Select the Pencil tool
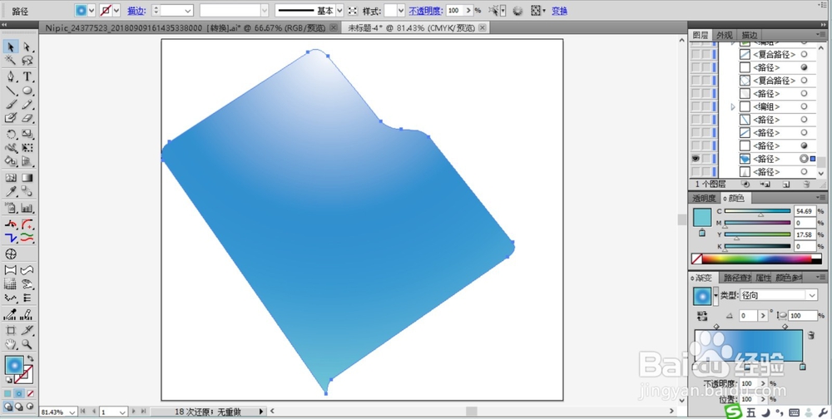 [27, 105]
